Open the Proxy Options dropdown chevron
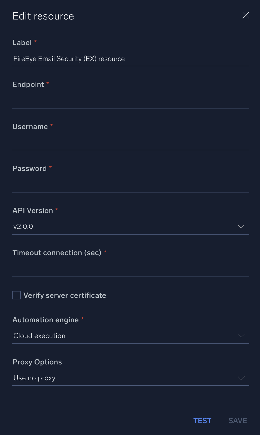 click(x=241, y=378)
